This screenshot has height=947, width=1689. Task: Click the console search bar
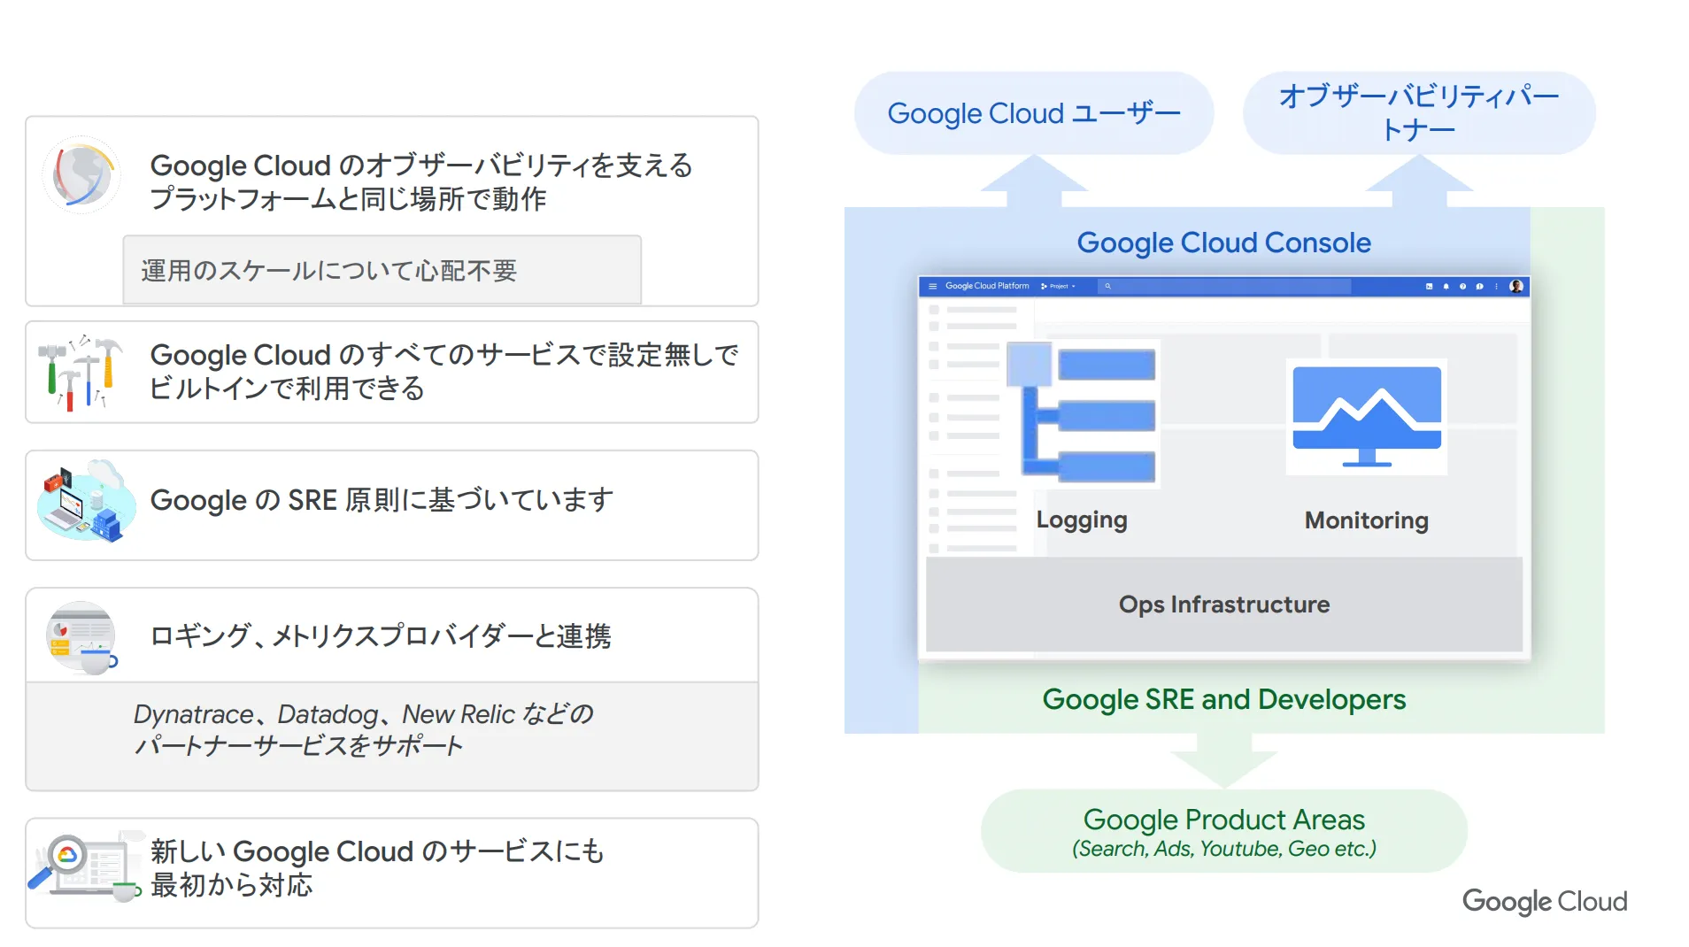tap(1224, 286)
